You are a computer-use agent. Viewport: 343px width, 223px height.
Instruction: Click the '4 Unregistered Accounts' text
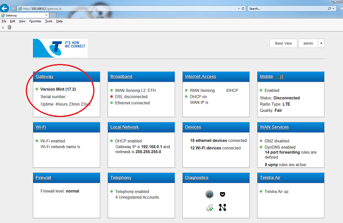point(137,197)
